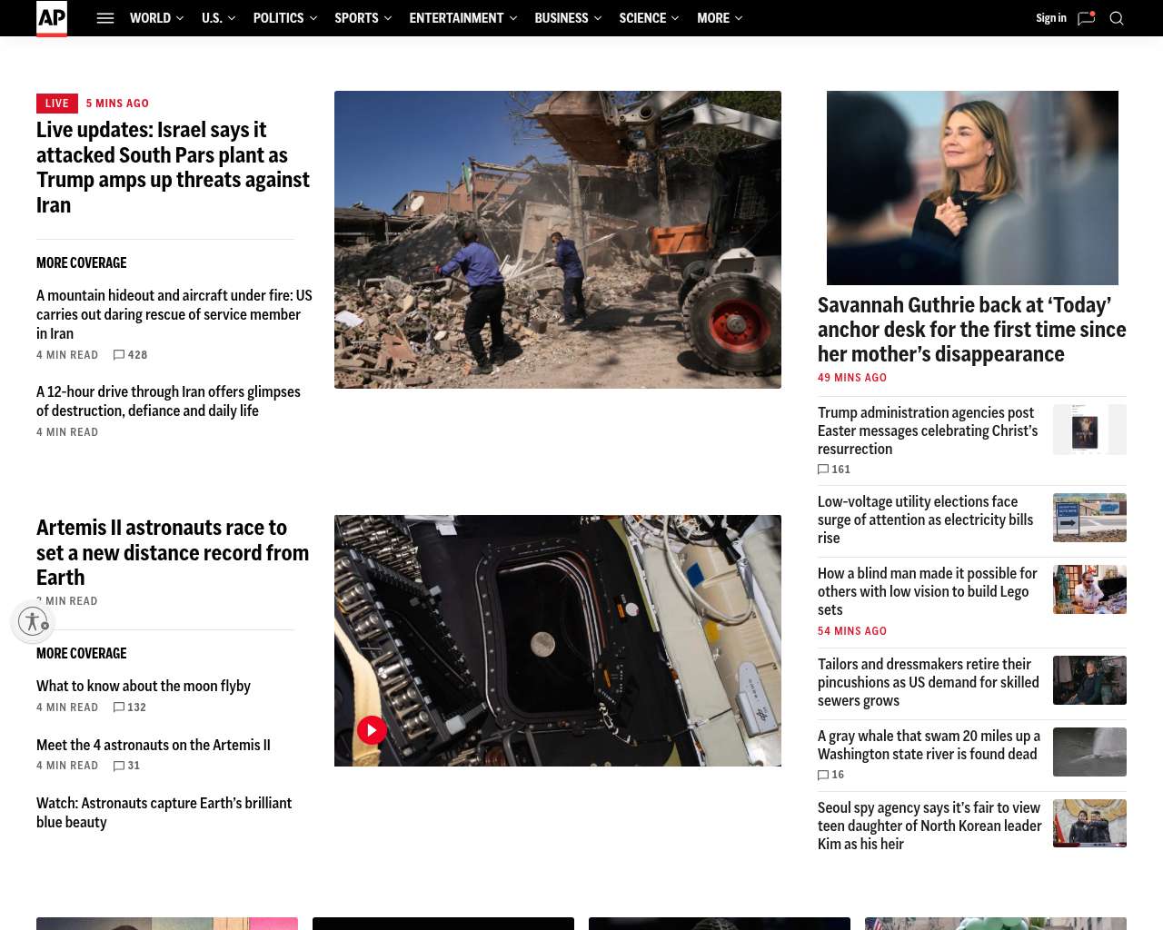The height and width of the screenshot is (930, 1163).
Task: Open the Business menu item
Action: 561,18
